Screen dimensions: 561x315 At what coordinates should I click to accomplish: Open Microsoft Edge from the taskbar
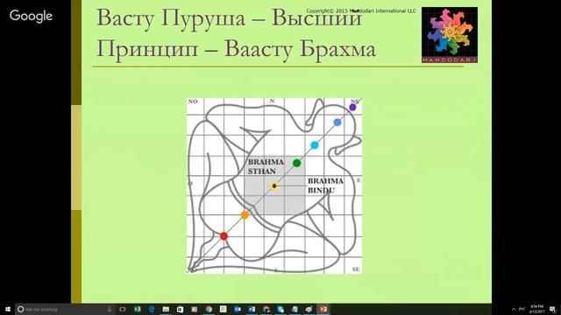[152, 309]
